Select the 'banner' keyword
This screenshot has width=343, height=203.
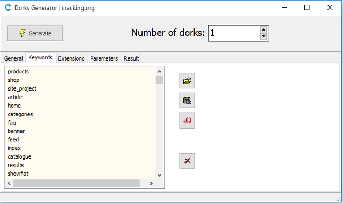click(x=16, y=131)
